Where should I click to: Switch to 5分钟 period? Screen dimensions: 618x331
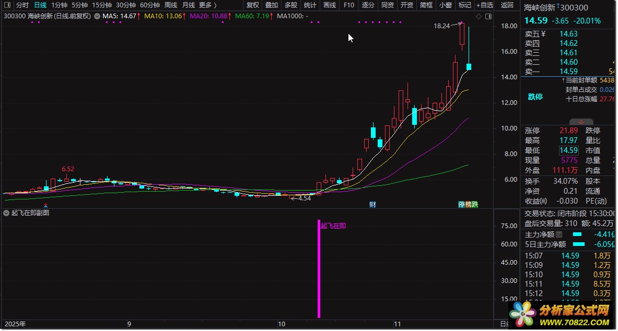tap(79, 5)
